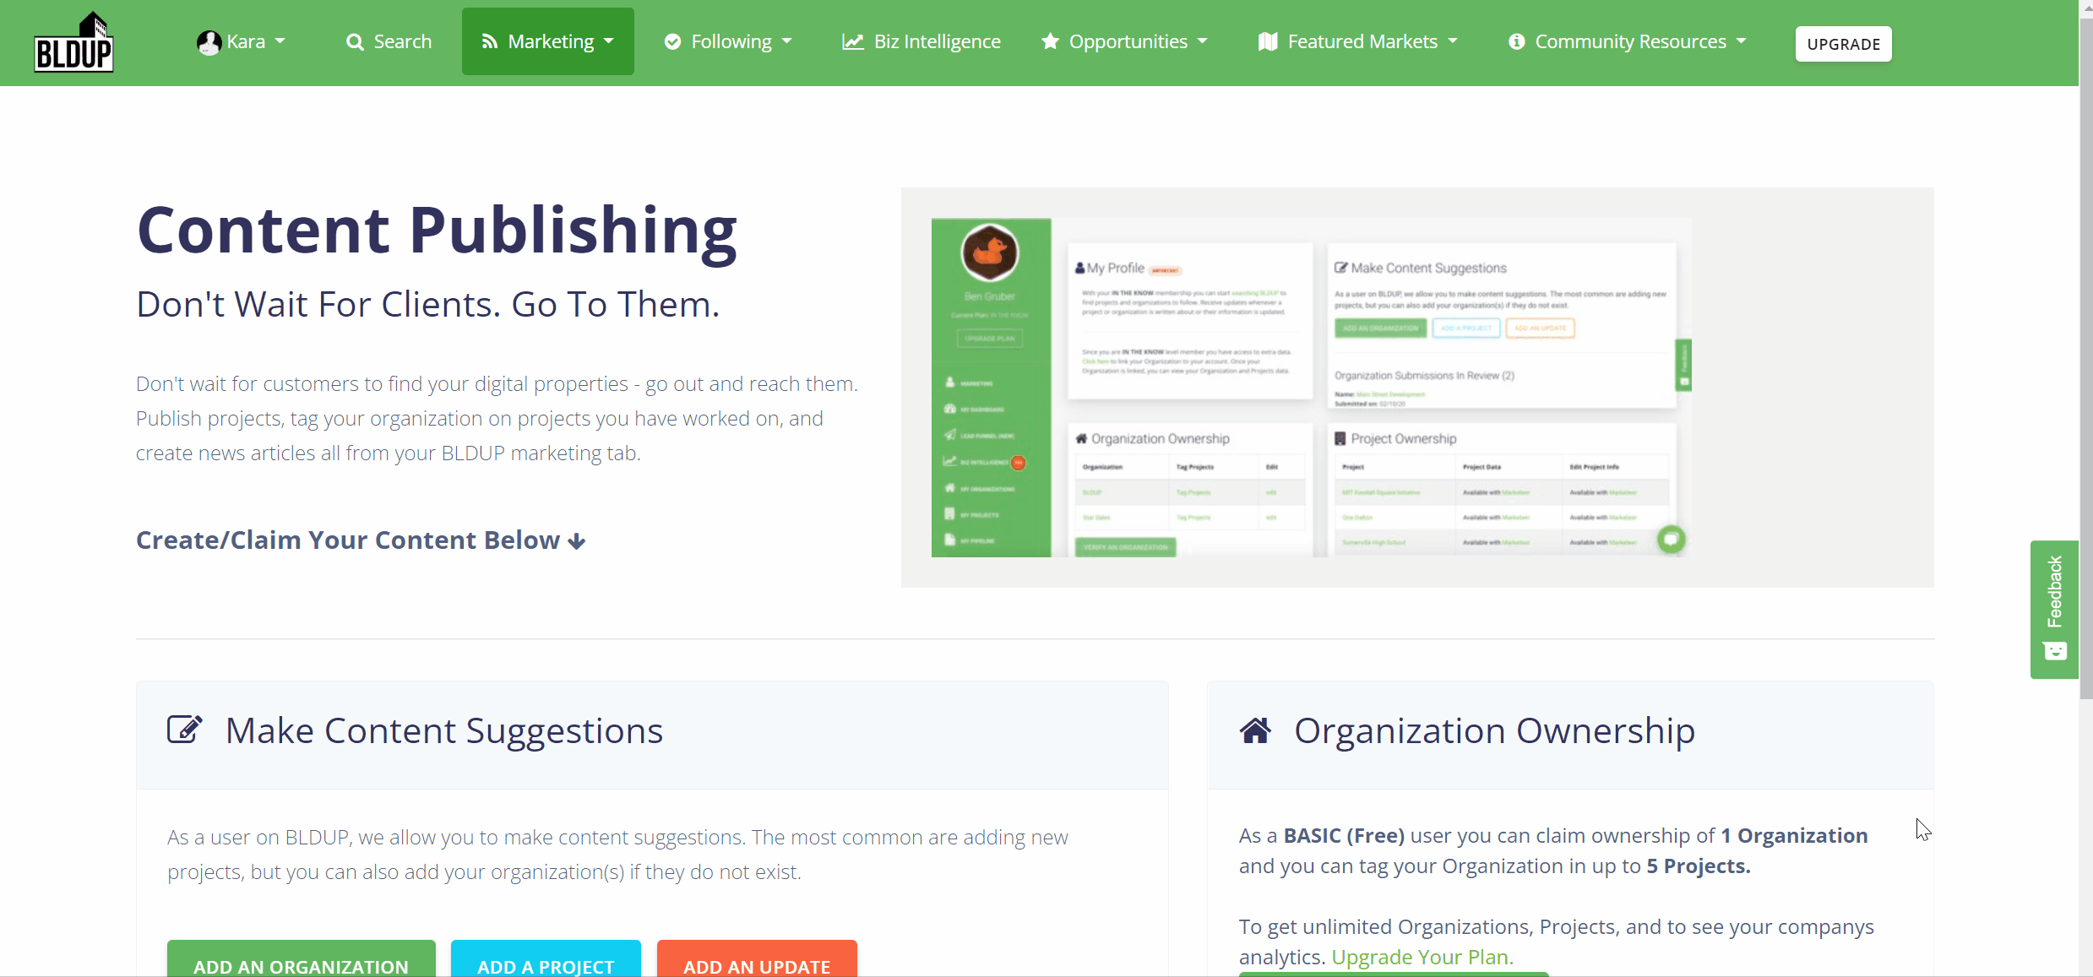Click the house icon beside Organization Ownership

pos(1255,730)
